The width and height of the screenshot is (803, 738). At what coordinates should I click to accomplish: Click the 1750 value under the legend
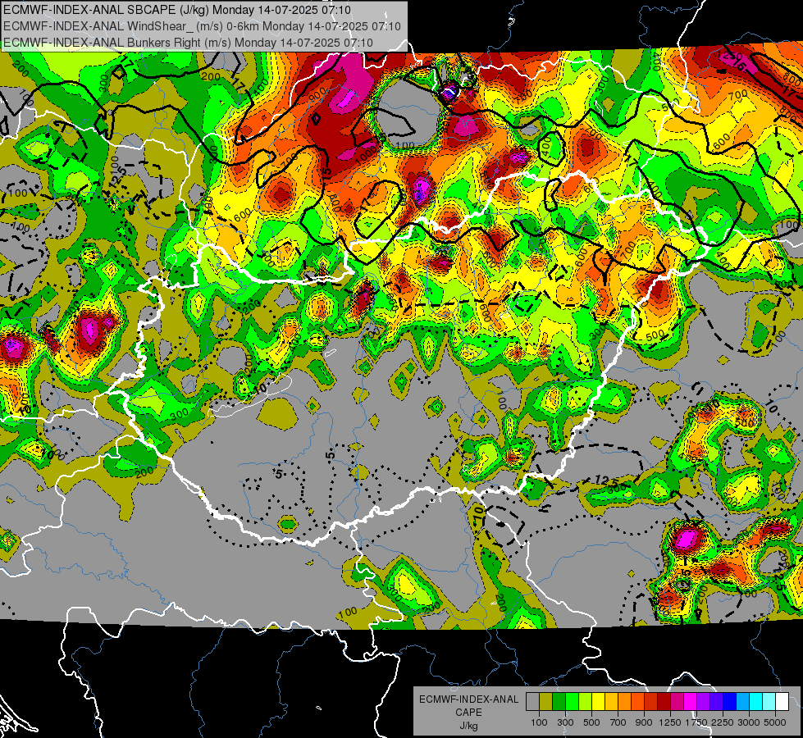(696, 722)
